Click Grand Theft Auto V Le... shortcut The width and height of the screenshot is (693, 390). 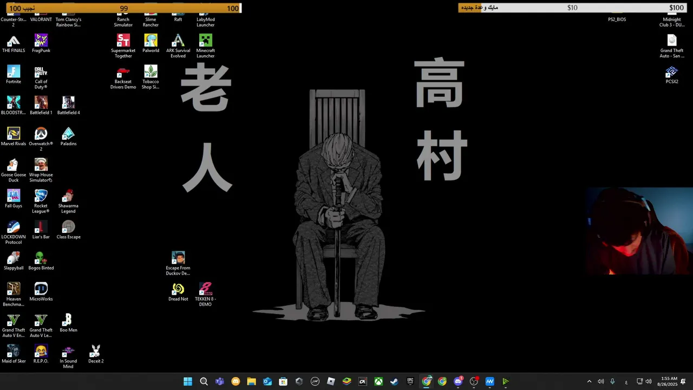(x=41, y=326)
